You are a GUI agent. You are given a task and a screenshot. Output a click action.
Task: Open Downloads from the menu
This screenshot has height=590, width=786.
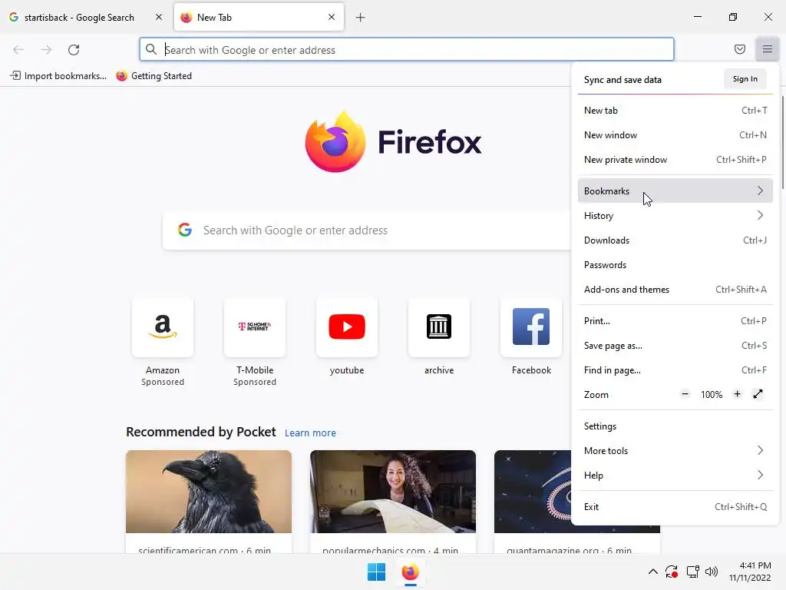[x=675, y=240]
